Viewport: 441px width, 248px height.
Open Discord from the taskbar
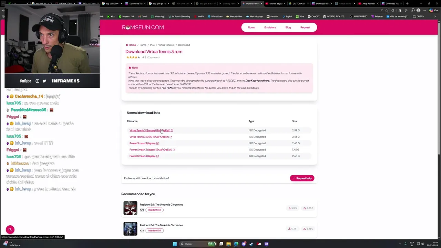pos(244,244)
